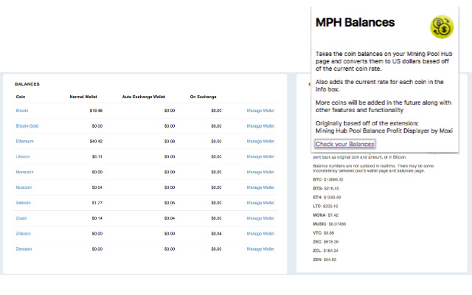This screenshot has height=295, width=472.
Task: Select the LTC rate line
Action: 325,206
